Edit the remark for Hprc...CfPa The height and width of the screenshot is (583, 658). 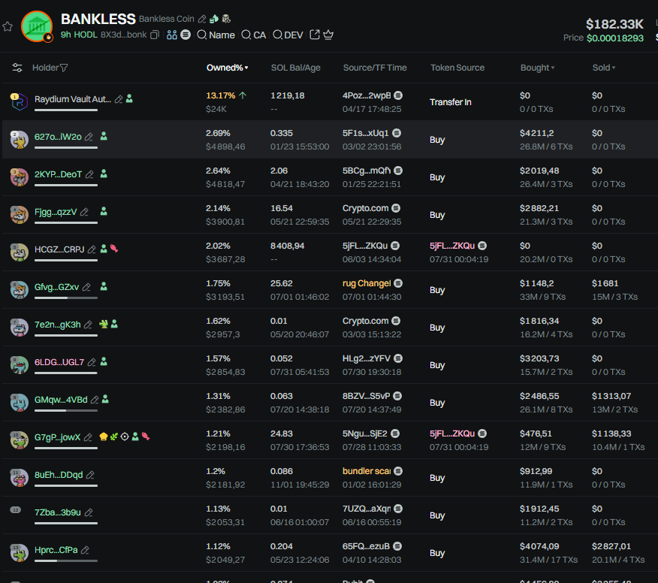[x=85, y=550]
